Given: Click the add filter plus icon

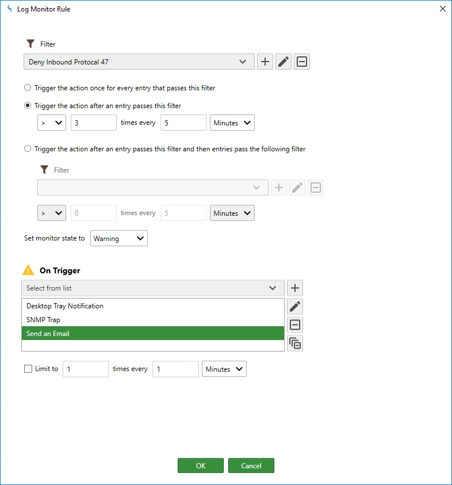Looking at the screenshot, I should click(x=265, y=62).
